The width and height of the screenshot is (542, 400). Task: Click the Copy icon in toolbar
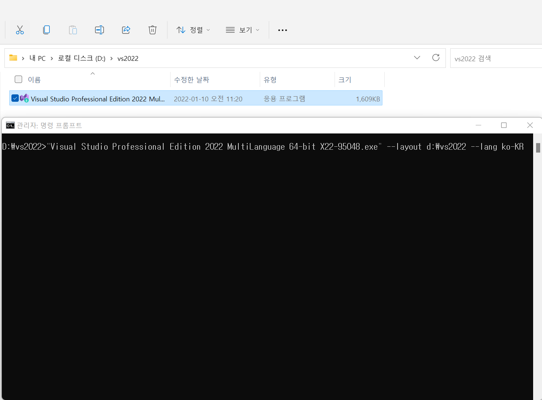pos(46,30)
